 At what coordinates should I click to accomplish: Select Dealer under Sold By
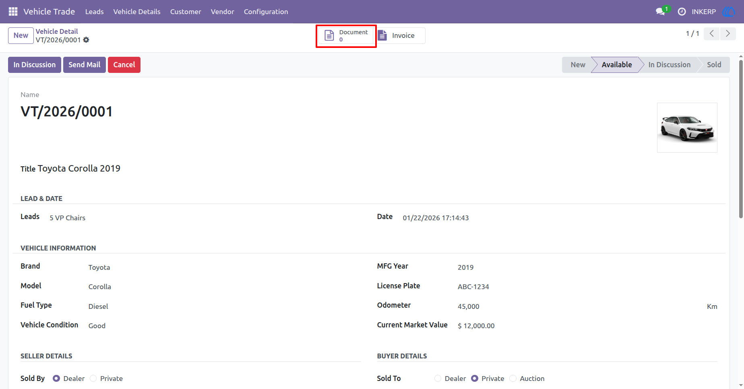tap(56, 379)
